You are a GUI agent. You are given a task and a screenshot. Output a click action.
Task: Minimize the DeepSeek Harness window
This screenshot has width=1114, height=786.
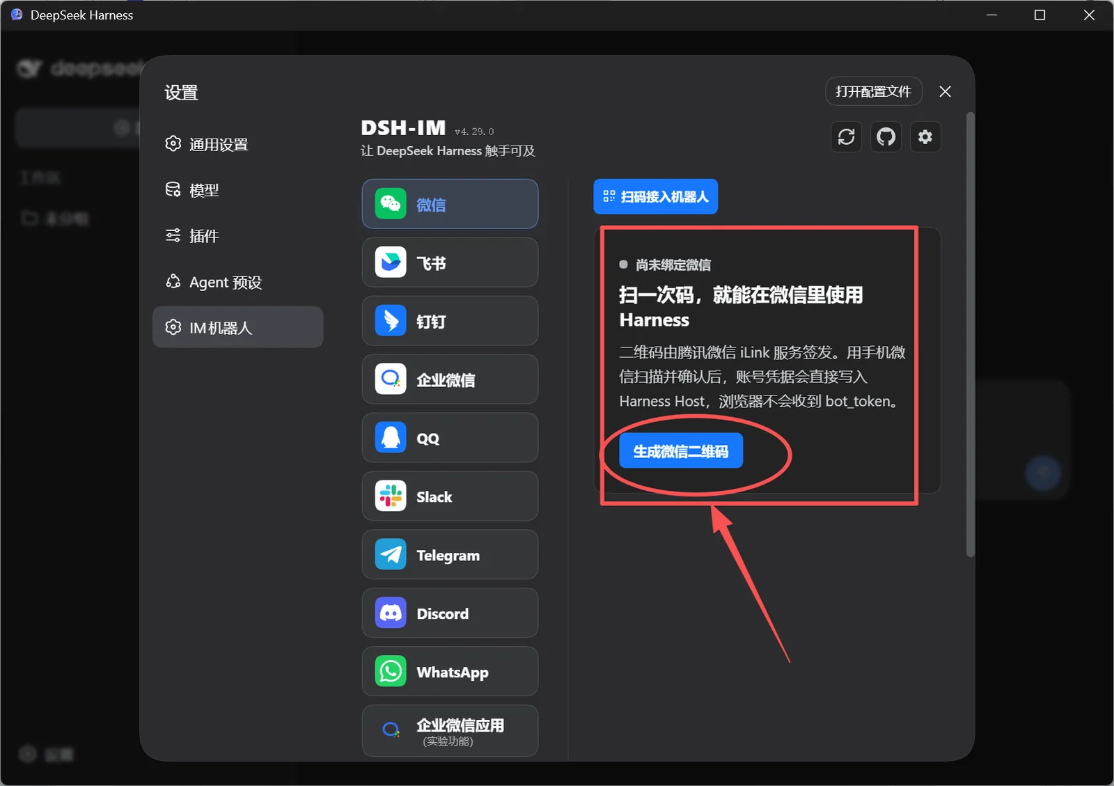coord(992,15)
